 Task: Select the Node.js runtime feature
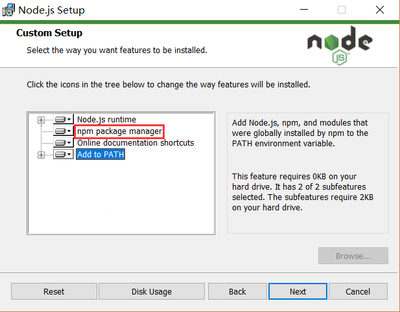106,120
